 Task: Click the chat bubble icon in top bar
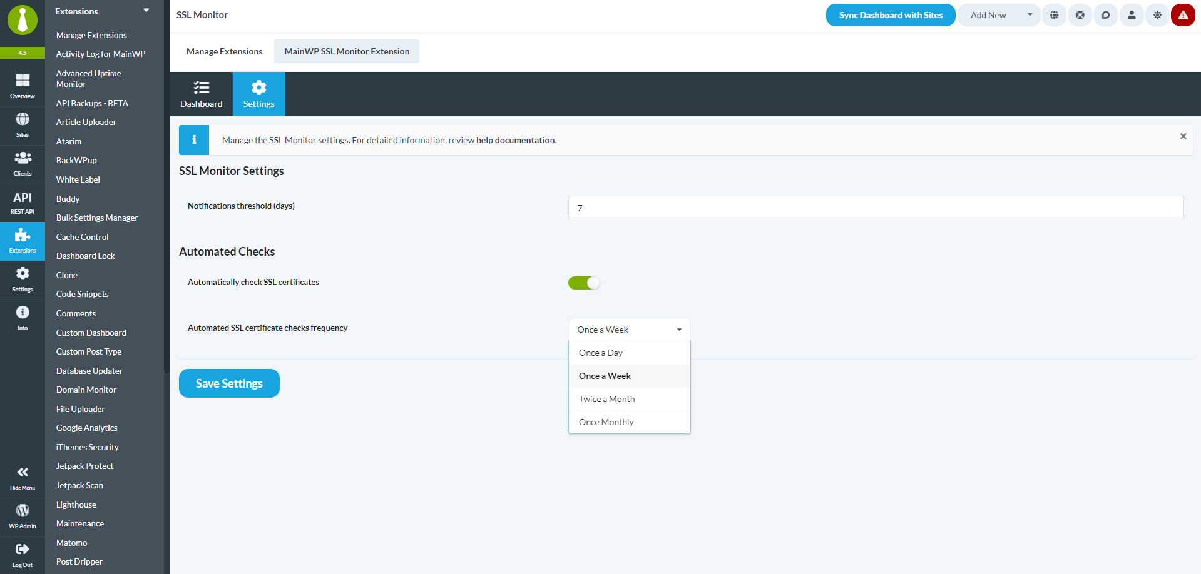[x=1106, y=15]
